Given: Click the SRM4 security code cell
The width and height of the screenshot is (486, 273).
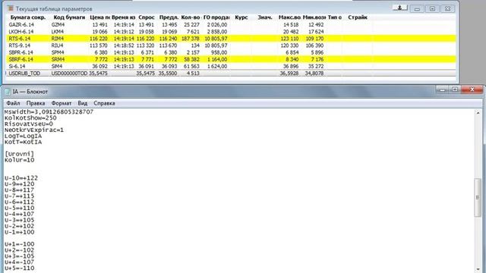Looking at the screenshot, I should 58,59.
